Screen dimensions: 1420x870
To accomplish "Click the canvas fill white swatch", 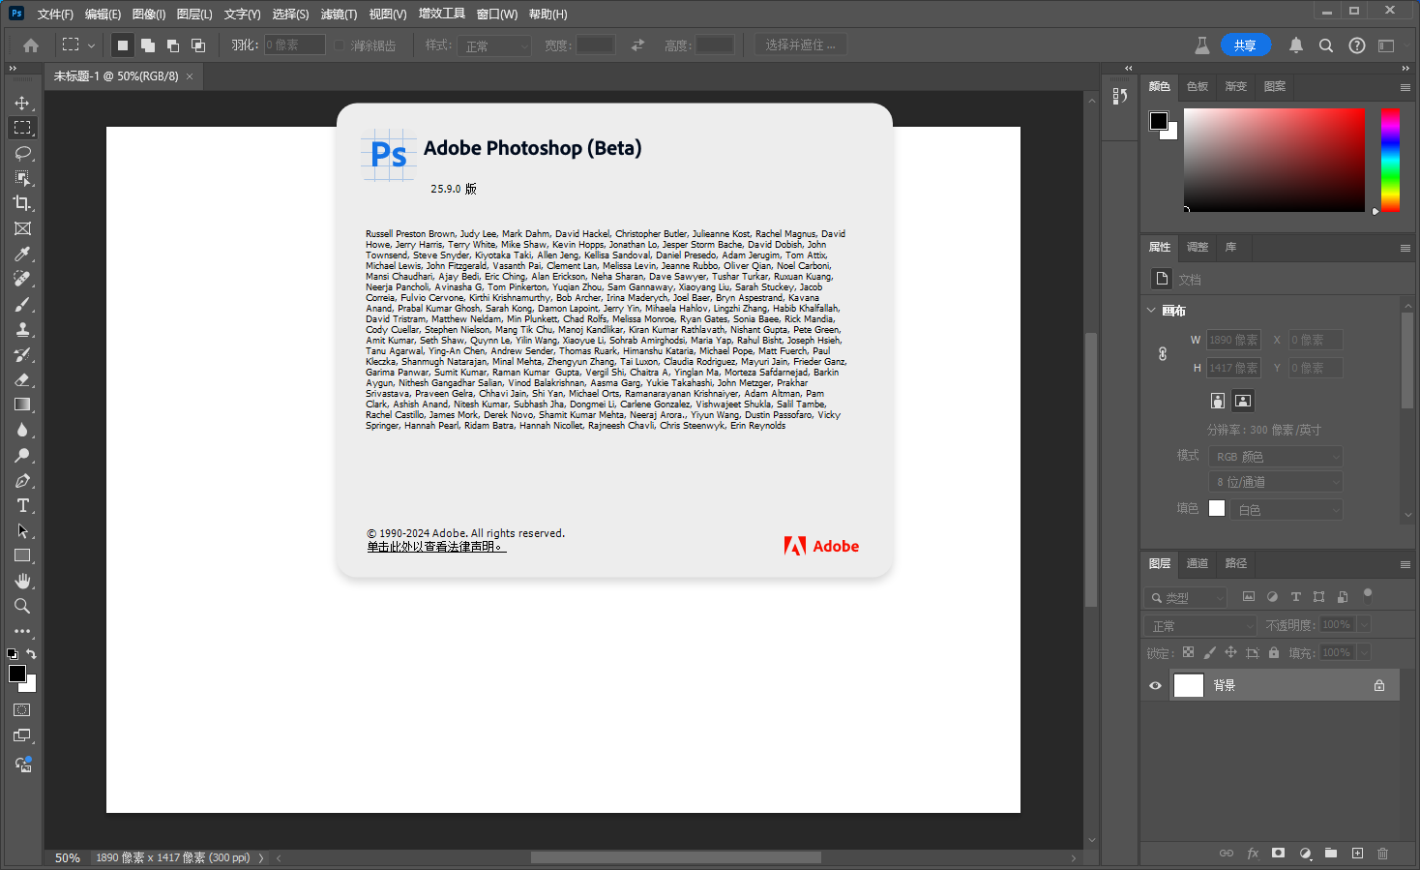I will pyautogui.click(x=1217, y=508).
